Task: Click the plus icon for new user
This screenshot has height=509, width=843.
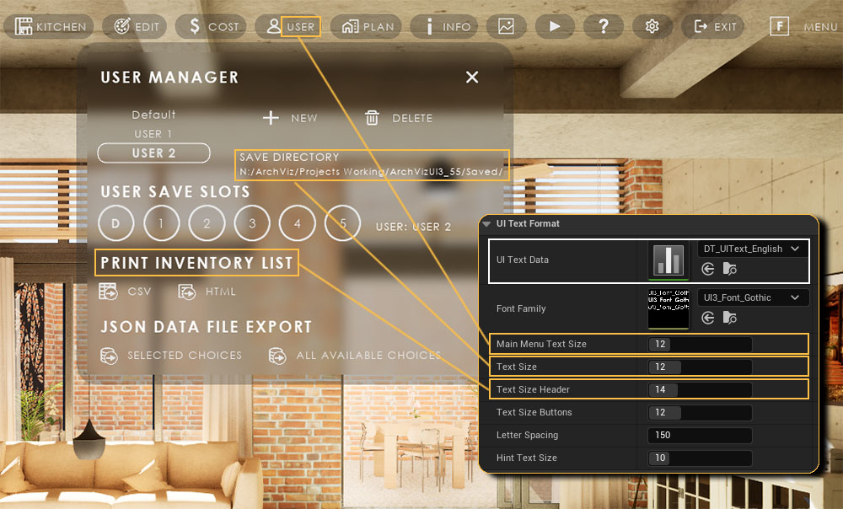Action: coord(271,118)
